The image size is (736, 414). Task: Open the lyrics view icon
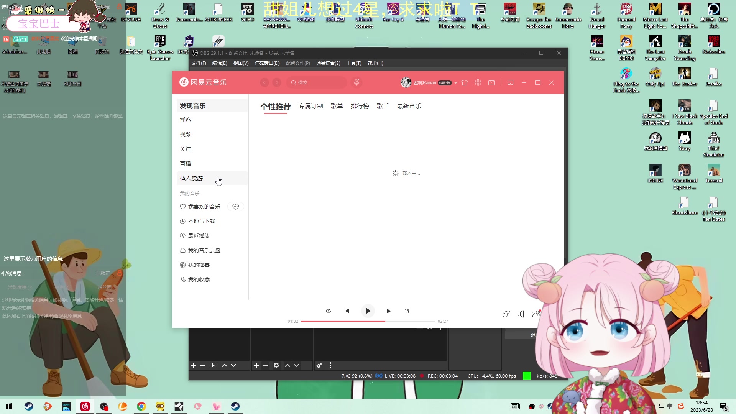407,311
